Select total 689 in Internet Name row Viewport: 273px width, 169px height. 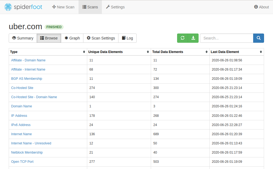(x=156, y=134)
